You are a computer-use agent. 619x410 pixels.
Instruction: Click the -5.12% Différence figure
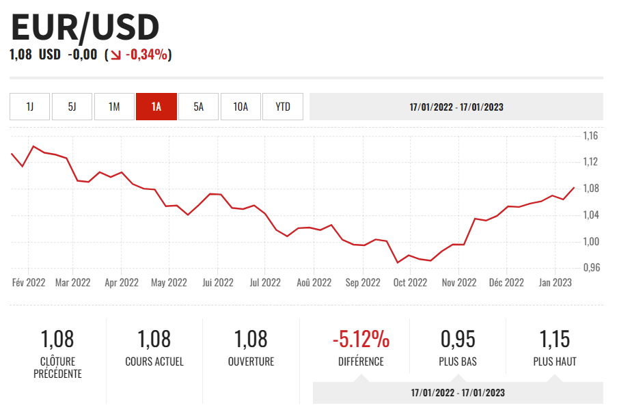pyautogui.click(x=361, y=338)
